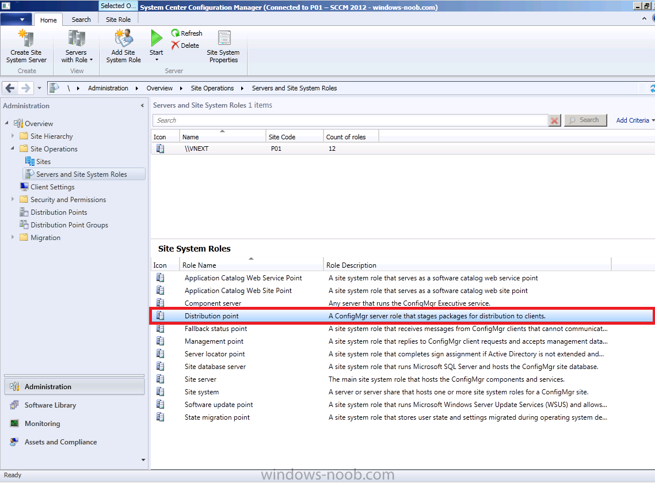
Task: Click the Refresh icon in ribbon
Action: click(175, 33)
